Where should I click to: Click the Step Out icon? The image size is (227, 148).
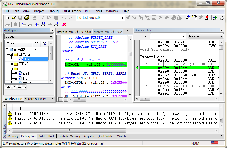37,24
